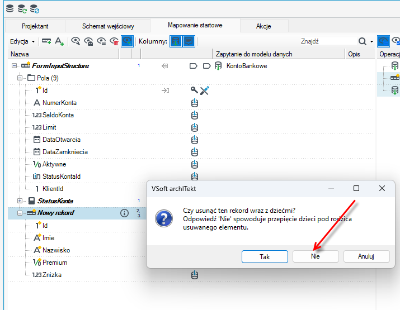This screenshot has height=310, width=400.
Task: Click the eye with red trash icon
Action: click(114, 41)
